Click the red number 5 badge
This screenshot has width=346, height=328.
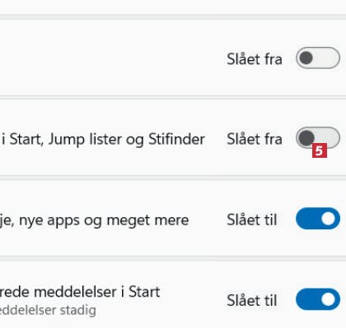(x=320, y=150)
